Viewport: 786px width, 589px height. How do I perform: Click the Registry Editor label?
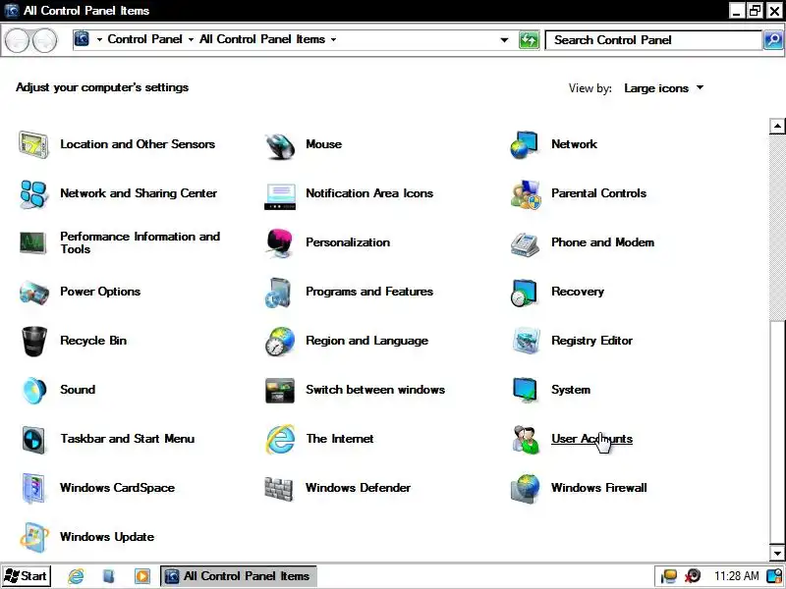pyautogui.click(x=591, y=341)
